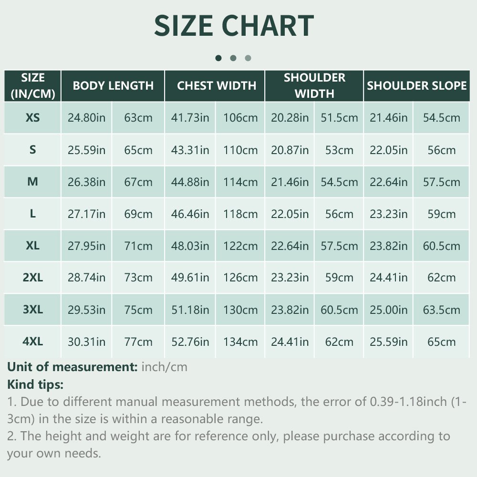Select the M size row label
The height and width of the screenshot is (477, 477).
(x=32, y=182)
